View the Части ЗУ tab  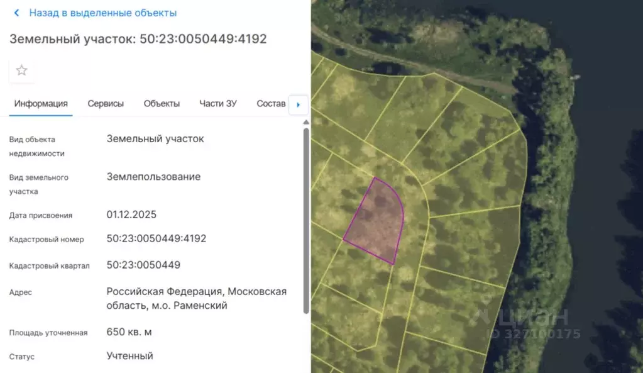[217, 103]
